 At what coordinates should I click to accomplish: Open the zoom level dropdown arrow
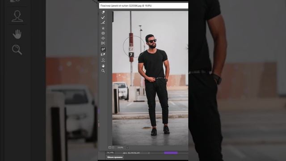(127, 148)
